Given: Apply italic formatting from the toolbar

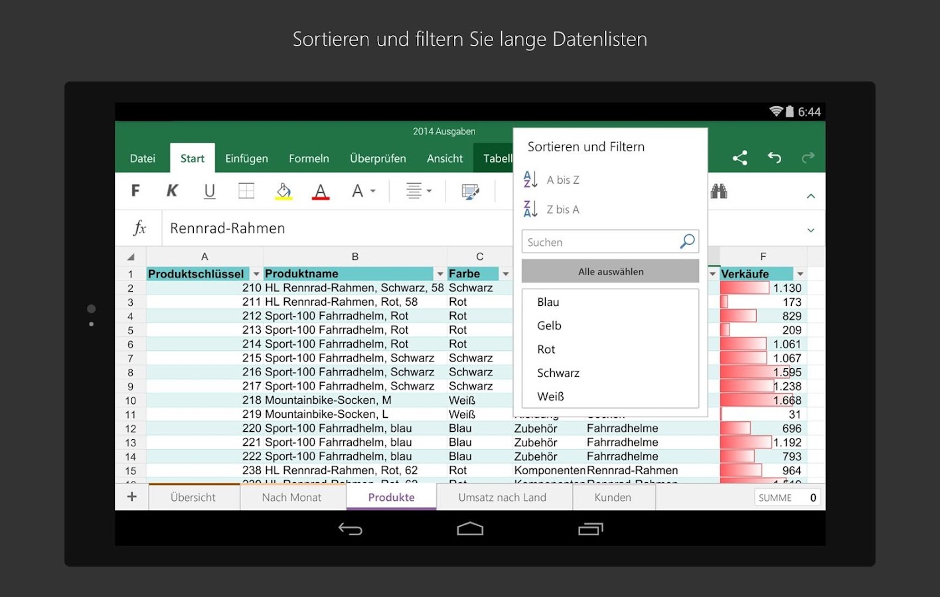Looking at the screenshot, I should coord(172,191).
